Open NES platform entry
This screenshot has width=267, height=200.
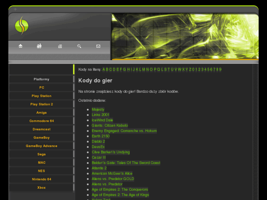(x=42, y=171)
